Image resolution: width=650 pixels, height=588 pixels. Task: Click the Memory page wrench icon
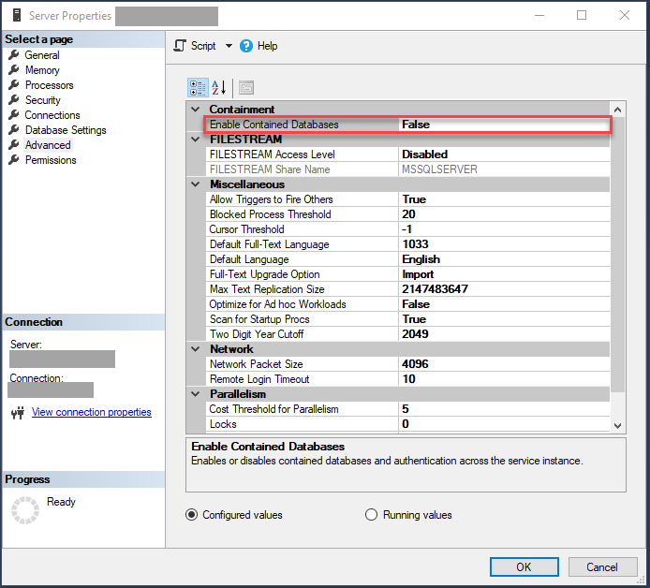click(x=14, y=69)
